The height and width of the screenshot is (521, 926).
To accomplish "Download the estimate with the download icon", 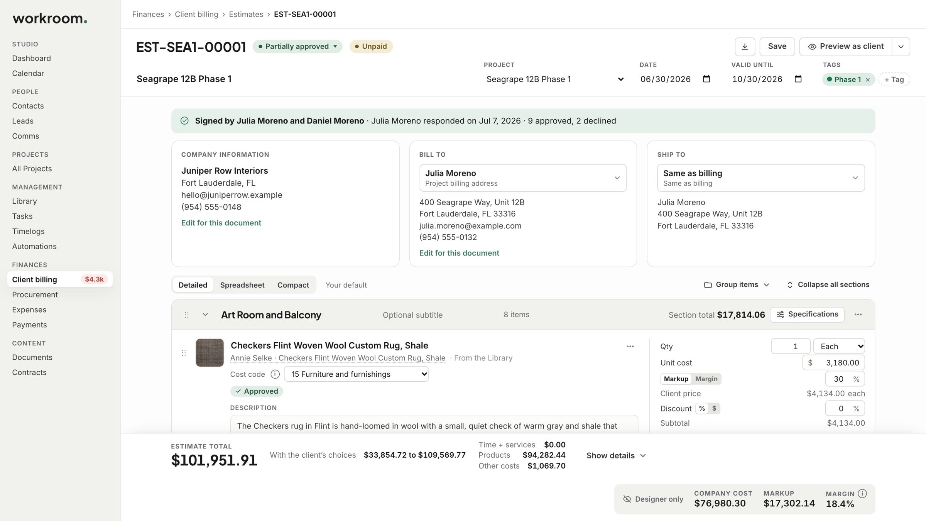I will 745,47.
